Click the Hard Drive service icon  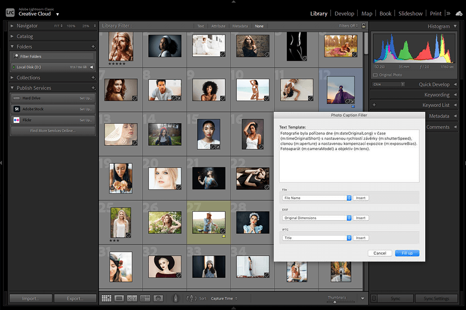coord(17,98)
